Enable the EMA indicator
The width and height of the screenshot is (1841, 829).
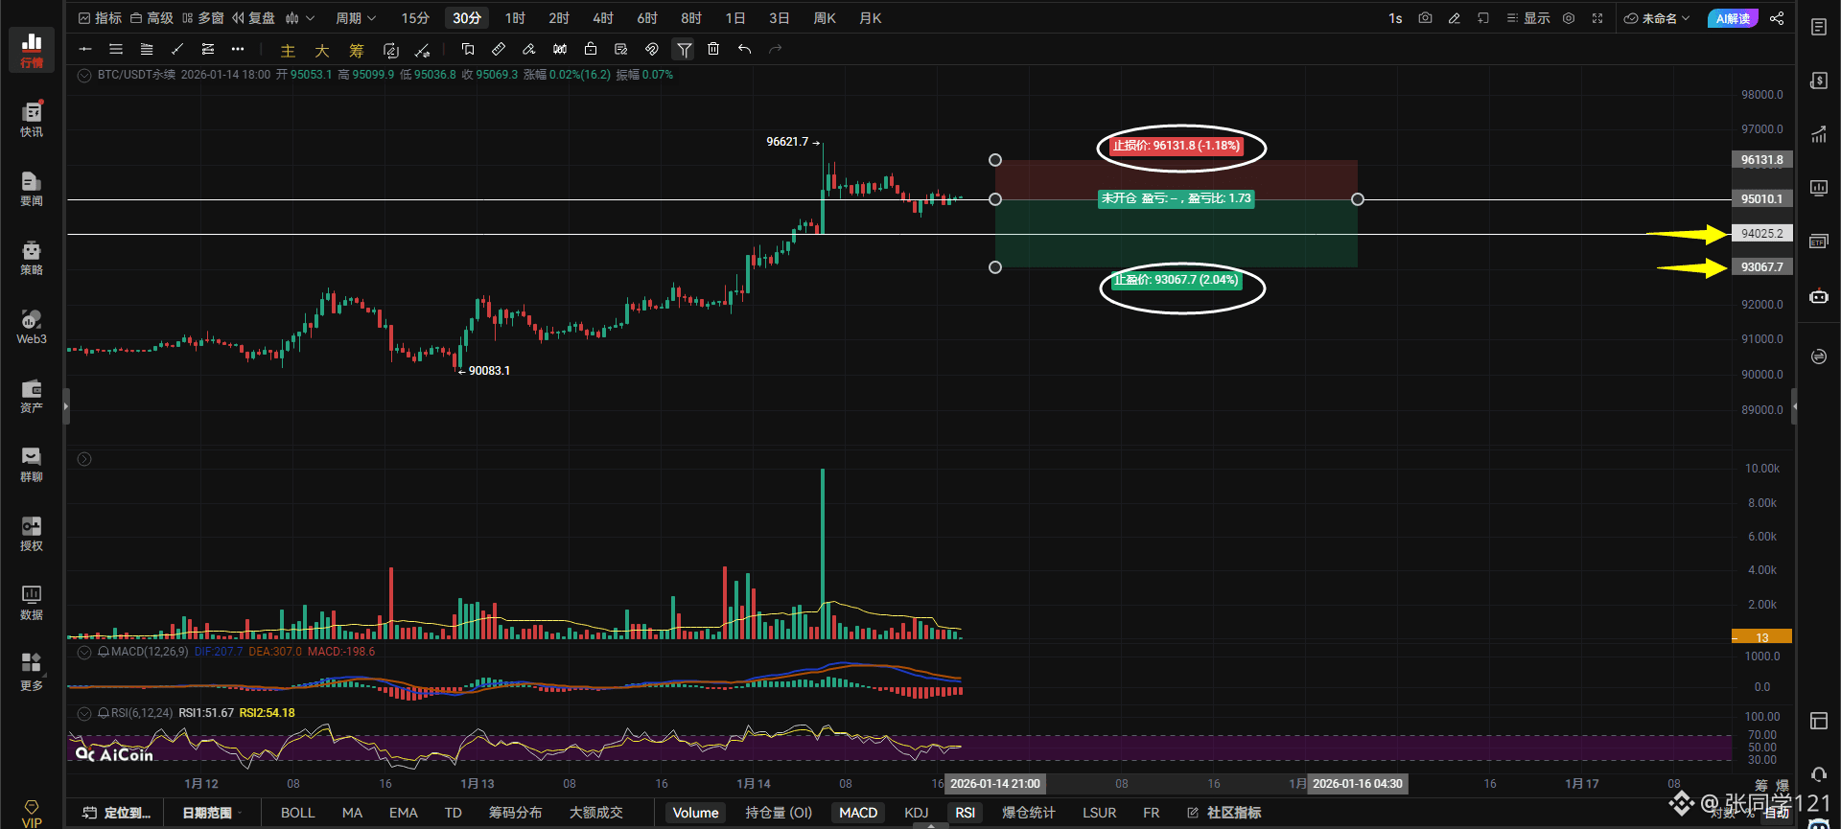click(x=403, y=813)
